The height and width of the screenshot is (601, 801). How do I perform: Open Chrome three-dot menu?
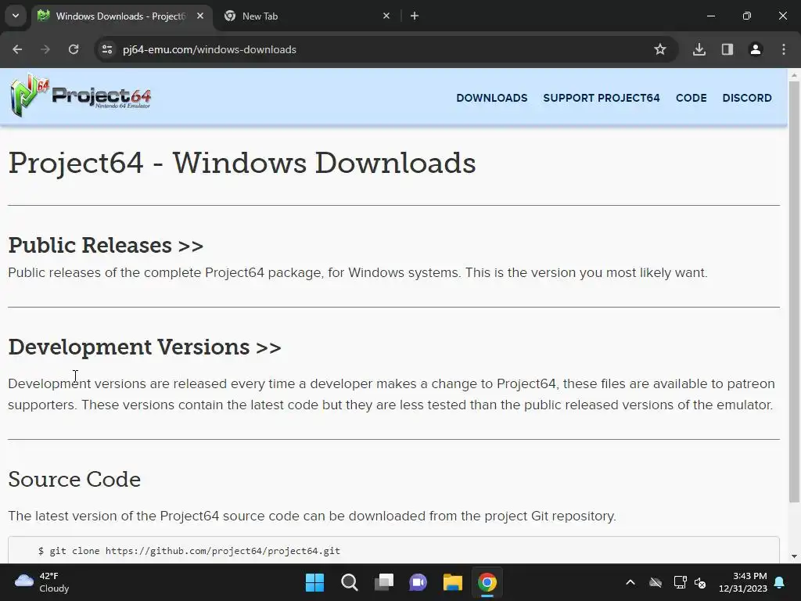784,49
